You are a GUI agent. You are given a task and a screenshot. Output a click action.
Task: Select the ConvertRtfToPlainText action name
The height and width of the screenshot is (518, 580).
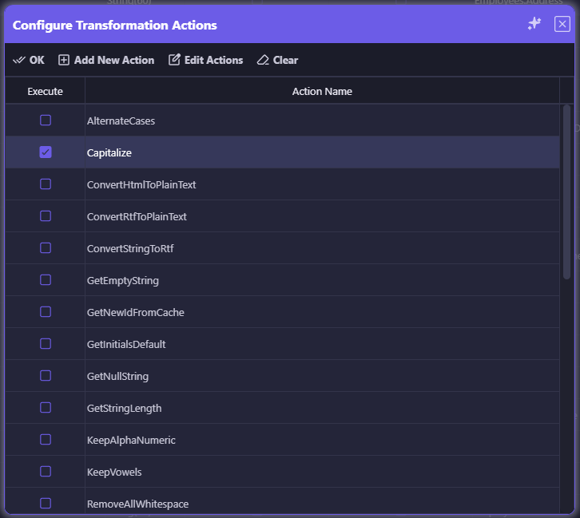click(137, 216)
